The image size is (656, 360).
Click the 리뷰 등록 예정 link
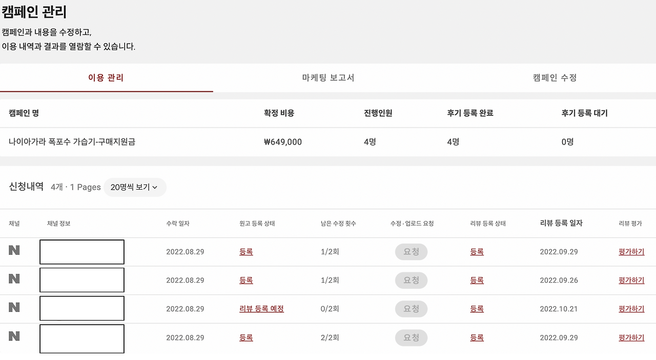[261, 308]
